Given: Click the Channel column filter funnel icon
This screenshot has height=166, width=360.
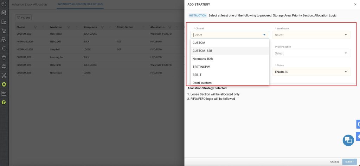Looking at the screenshot, I should tap(35, 27).
